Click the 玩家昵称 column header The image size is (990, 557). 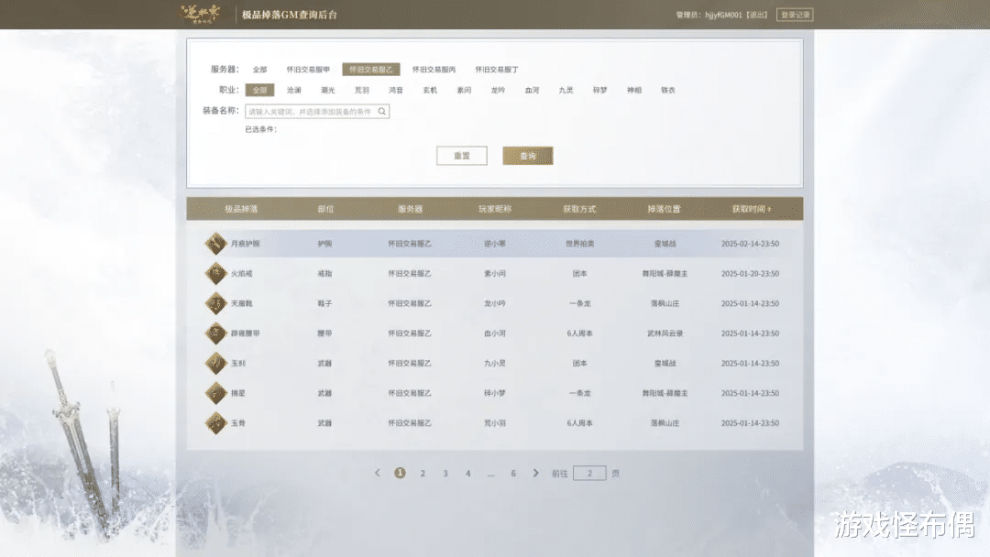point(495,210)
